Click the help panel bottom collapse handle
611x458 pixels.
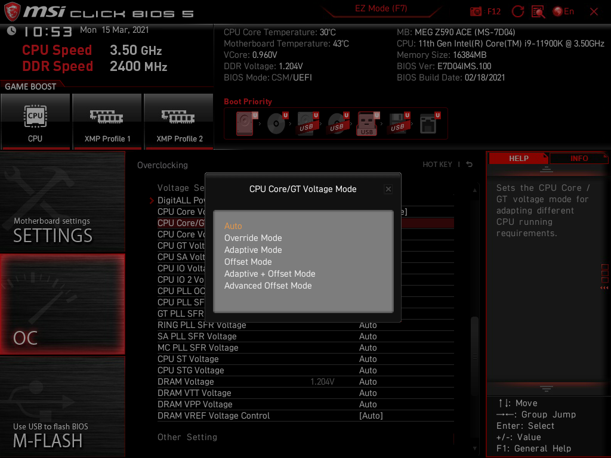[547, 388]
